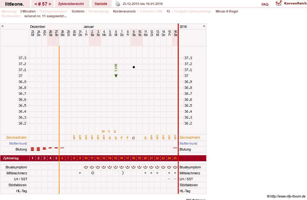Click the right Muttermund row label
This screenshot has height=200, width=307.
(x=188, y=143)
